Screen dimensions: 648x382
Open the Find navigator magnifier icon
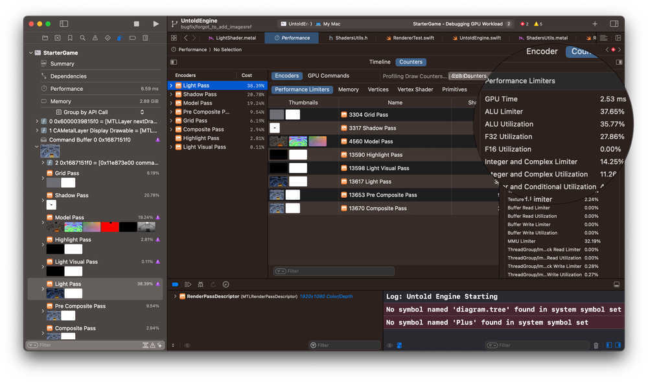click(x=83, y=38)
